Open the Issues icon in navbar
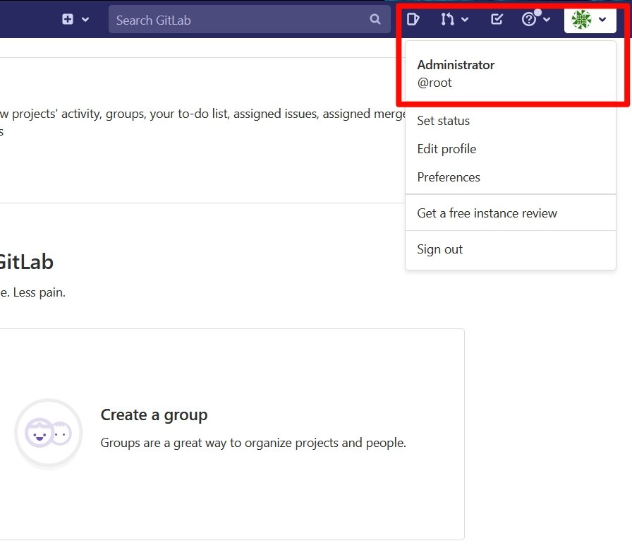 [413, 19]
